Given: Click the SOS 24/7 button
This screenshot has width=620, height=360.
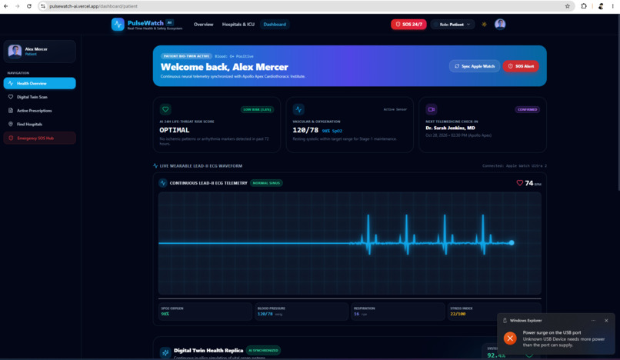Looking at the screenshot, I should coord(408,24).
